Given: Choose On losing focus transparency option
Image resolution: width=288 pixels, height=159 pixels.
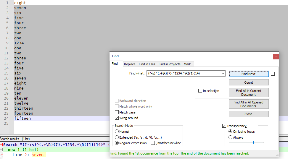Looking at the screenshot, I should [x=230, y=132].
